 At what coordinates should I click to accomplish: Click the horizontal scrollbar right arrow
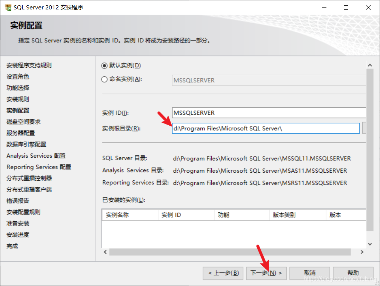[x=362, y=252]
